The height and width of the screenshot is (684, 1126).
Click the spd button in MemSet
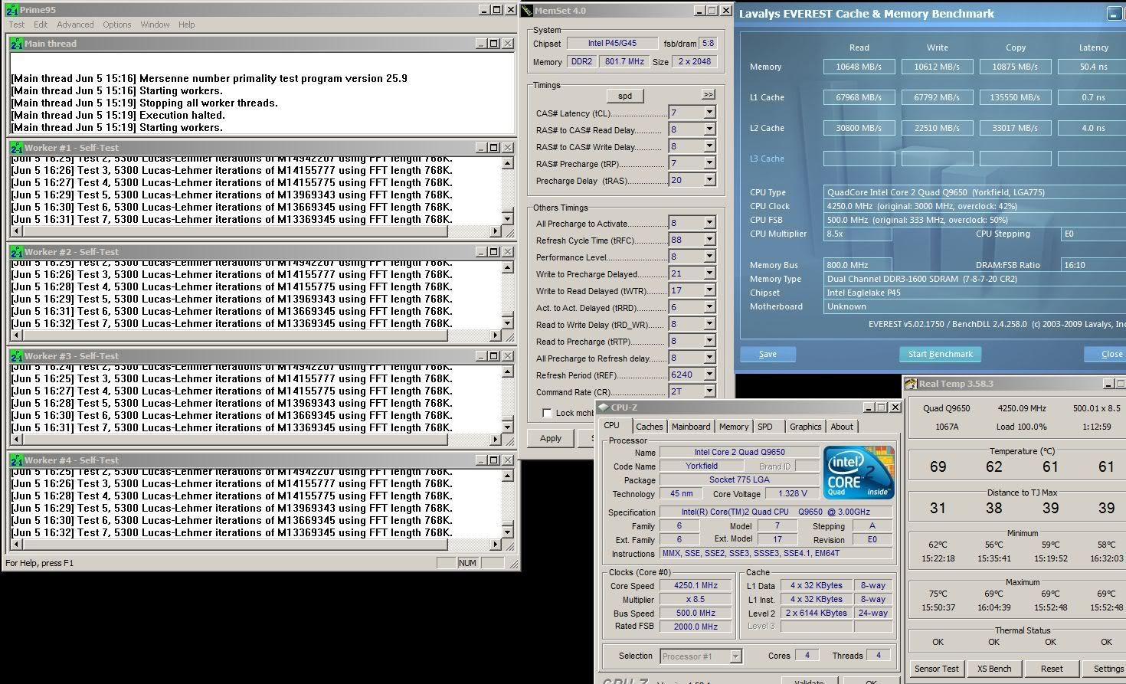(x=625, y=96)
